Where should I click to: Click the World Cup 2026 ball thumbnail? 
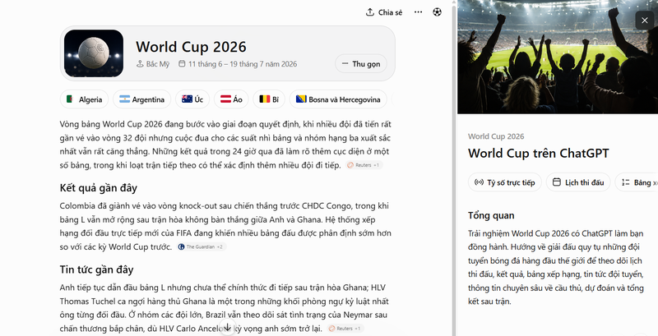(94, 53)
